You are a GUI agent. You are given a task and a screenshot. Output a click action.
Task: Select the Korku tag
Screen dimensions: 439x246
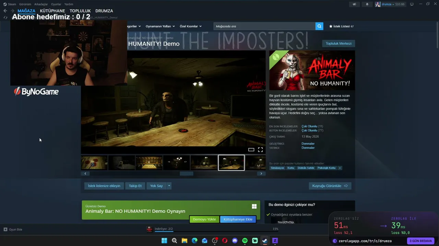tap(291, 168)
